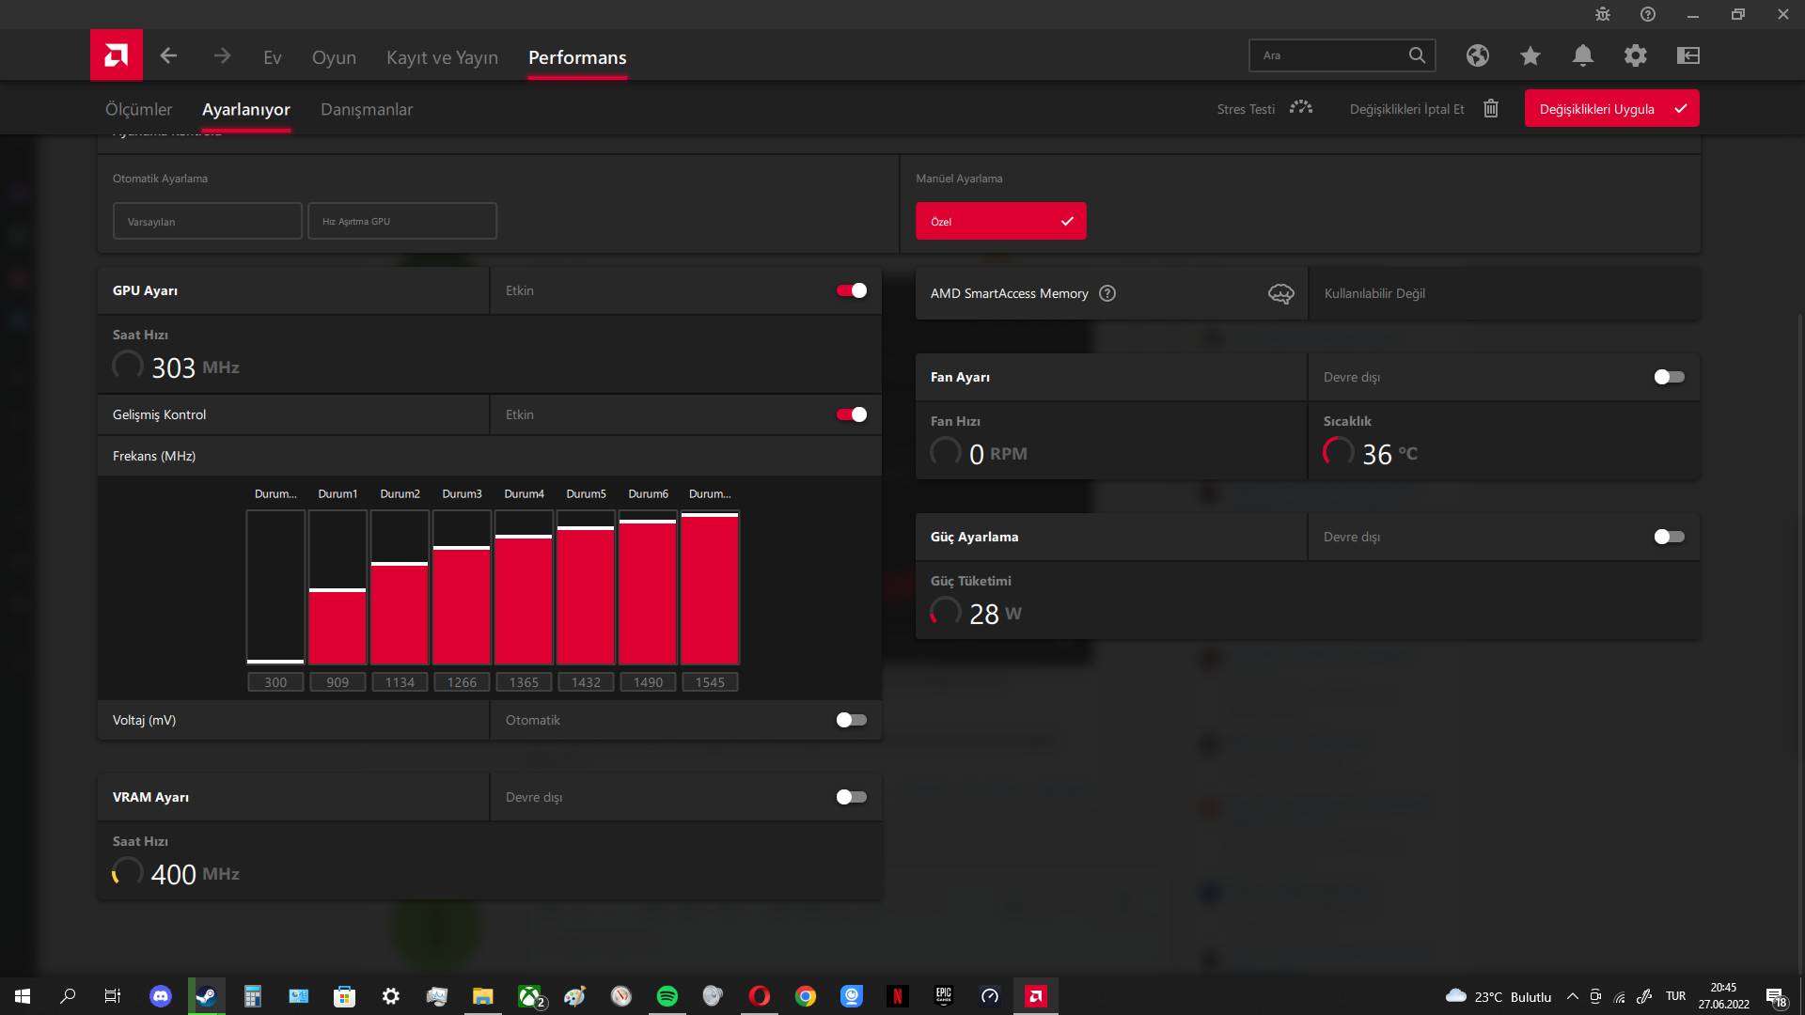The image size is (1805, 1015).
Task: Open Spotify from the taskbar
Action: pyautogui.click(x=667, y=996)
